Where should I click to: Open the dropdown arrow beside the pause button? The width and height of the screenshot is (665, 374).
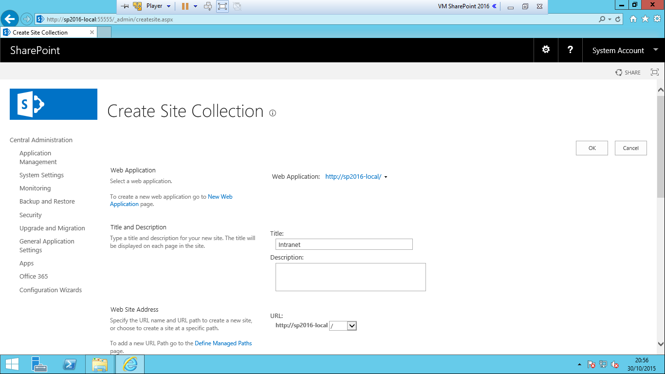tap(196, 6)
